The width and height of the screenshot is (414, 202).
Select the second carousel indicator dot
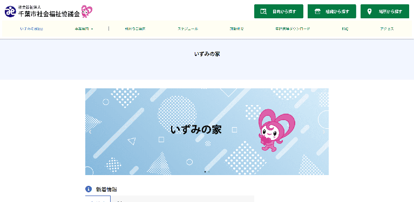click(208, 172)
